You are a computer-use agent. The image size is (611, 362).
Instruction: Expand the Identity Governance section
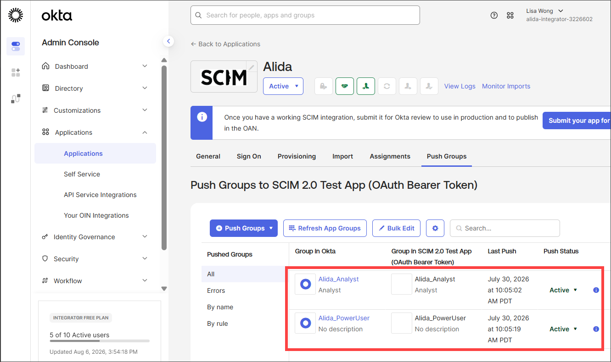[94, 237]
